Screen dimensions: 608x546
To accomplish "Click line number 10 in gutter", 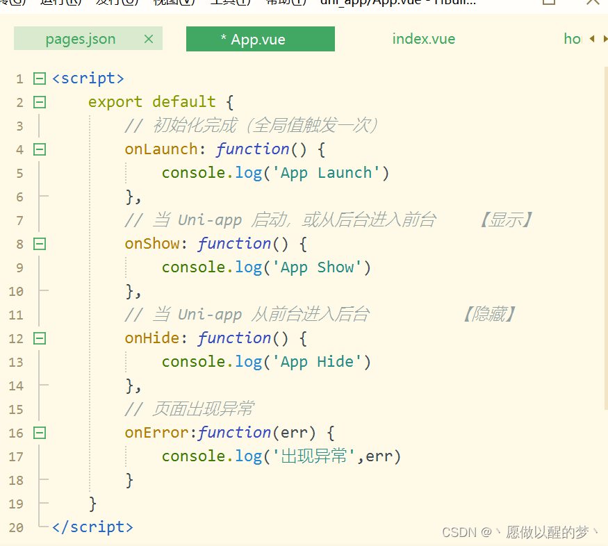I will [16, 291].
